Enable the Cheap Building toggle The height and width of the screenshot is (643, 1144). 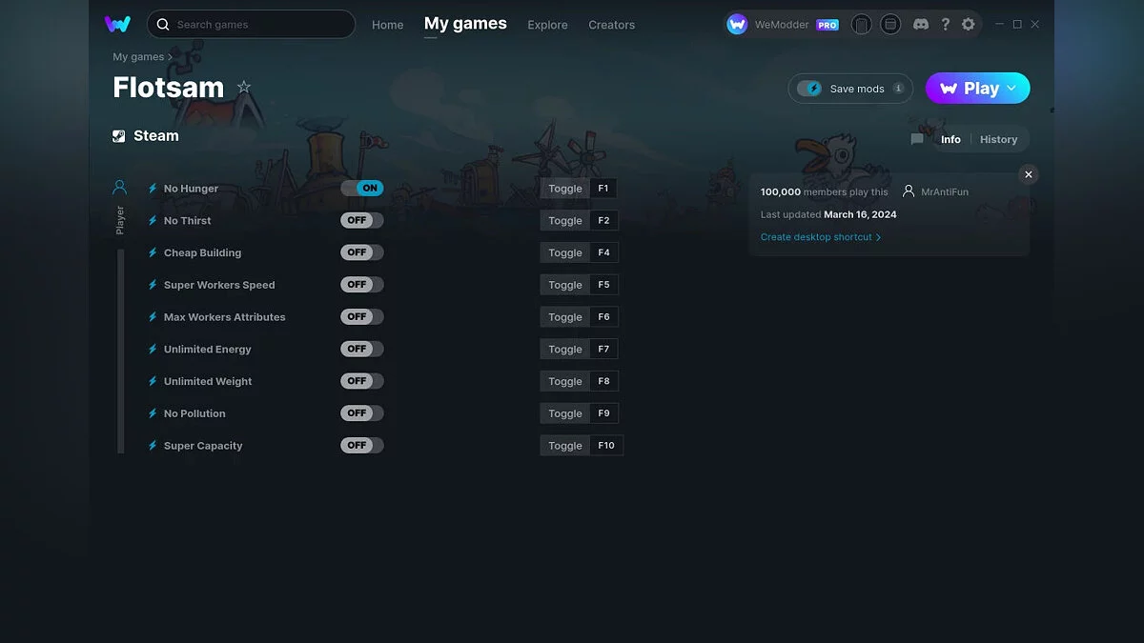pyautogui.click(x=362, y=252)
